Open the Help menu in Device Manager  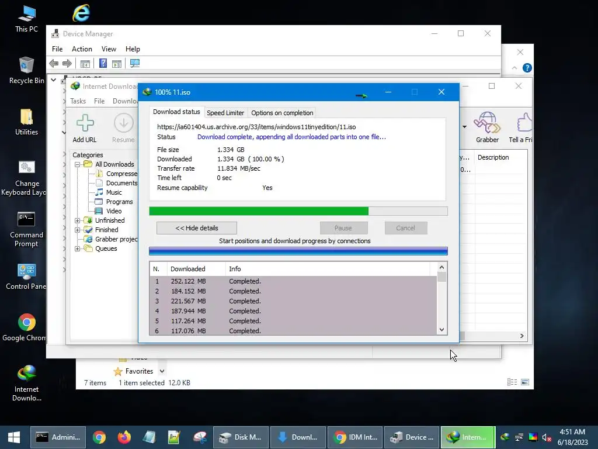pyautogui.click(x=133, y=49)
